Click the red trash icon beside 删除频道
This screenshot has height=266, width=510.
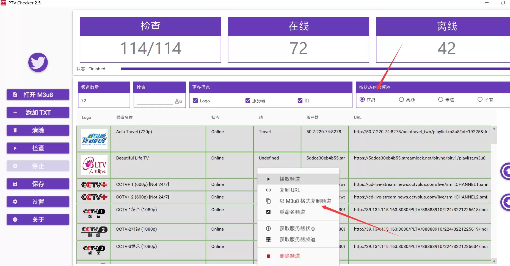(269, 256)
